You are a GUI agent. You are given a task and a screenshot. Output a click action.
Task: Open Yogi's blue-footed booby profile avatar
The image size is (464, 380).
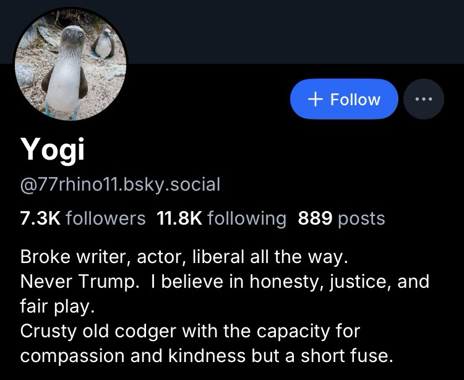tap(70, 64)
